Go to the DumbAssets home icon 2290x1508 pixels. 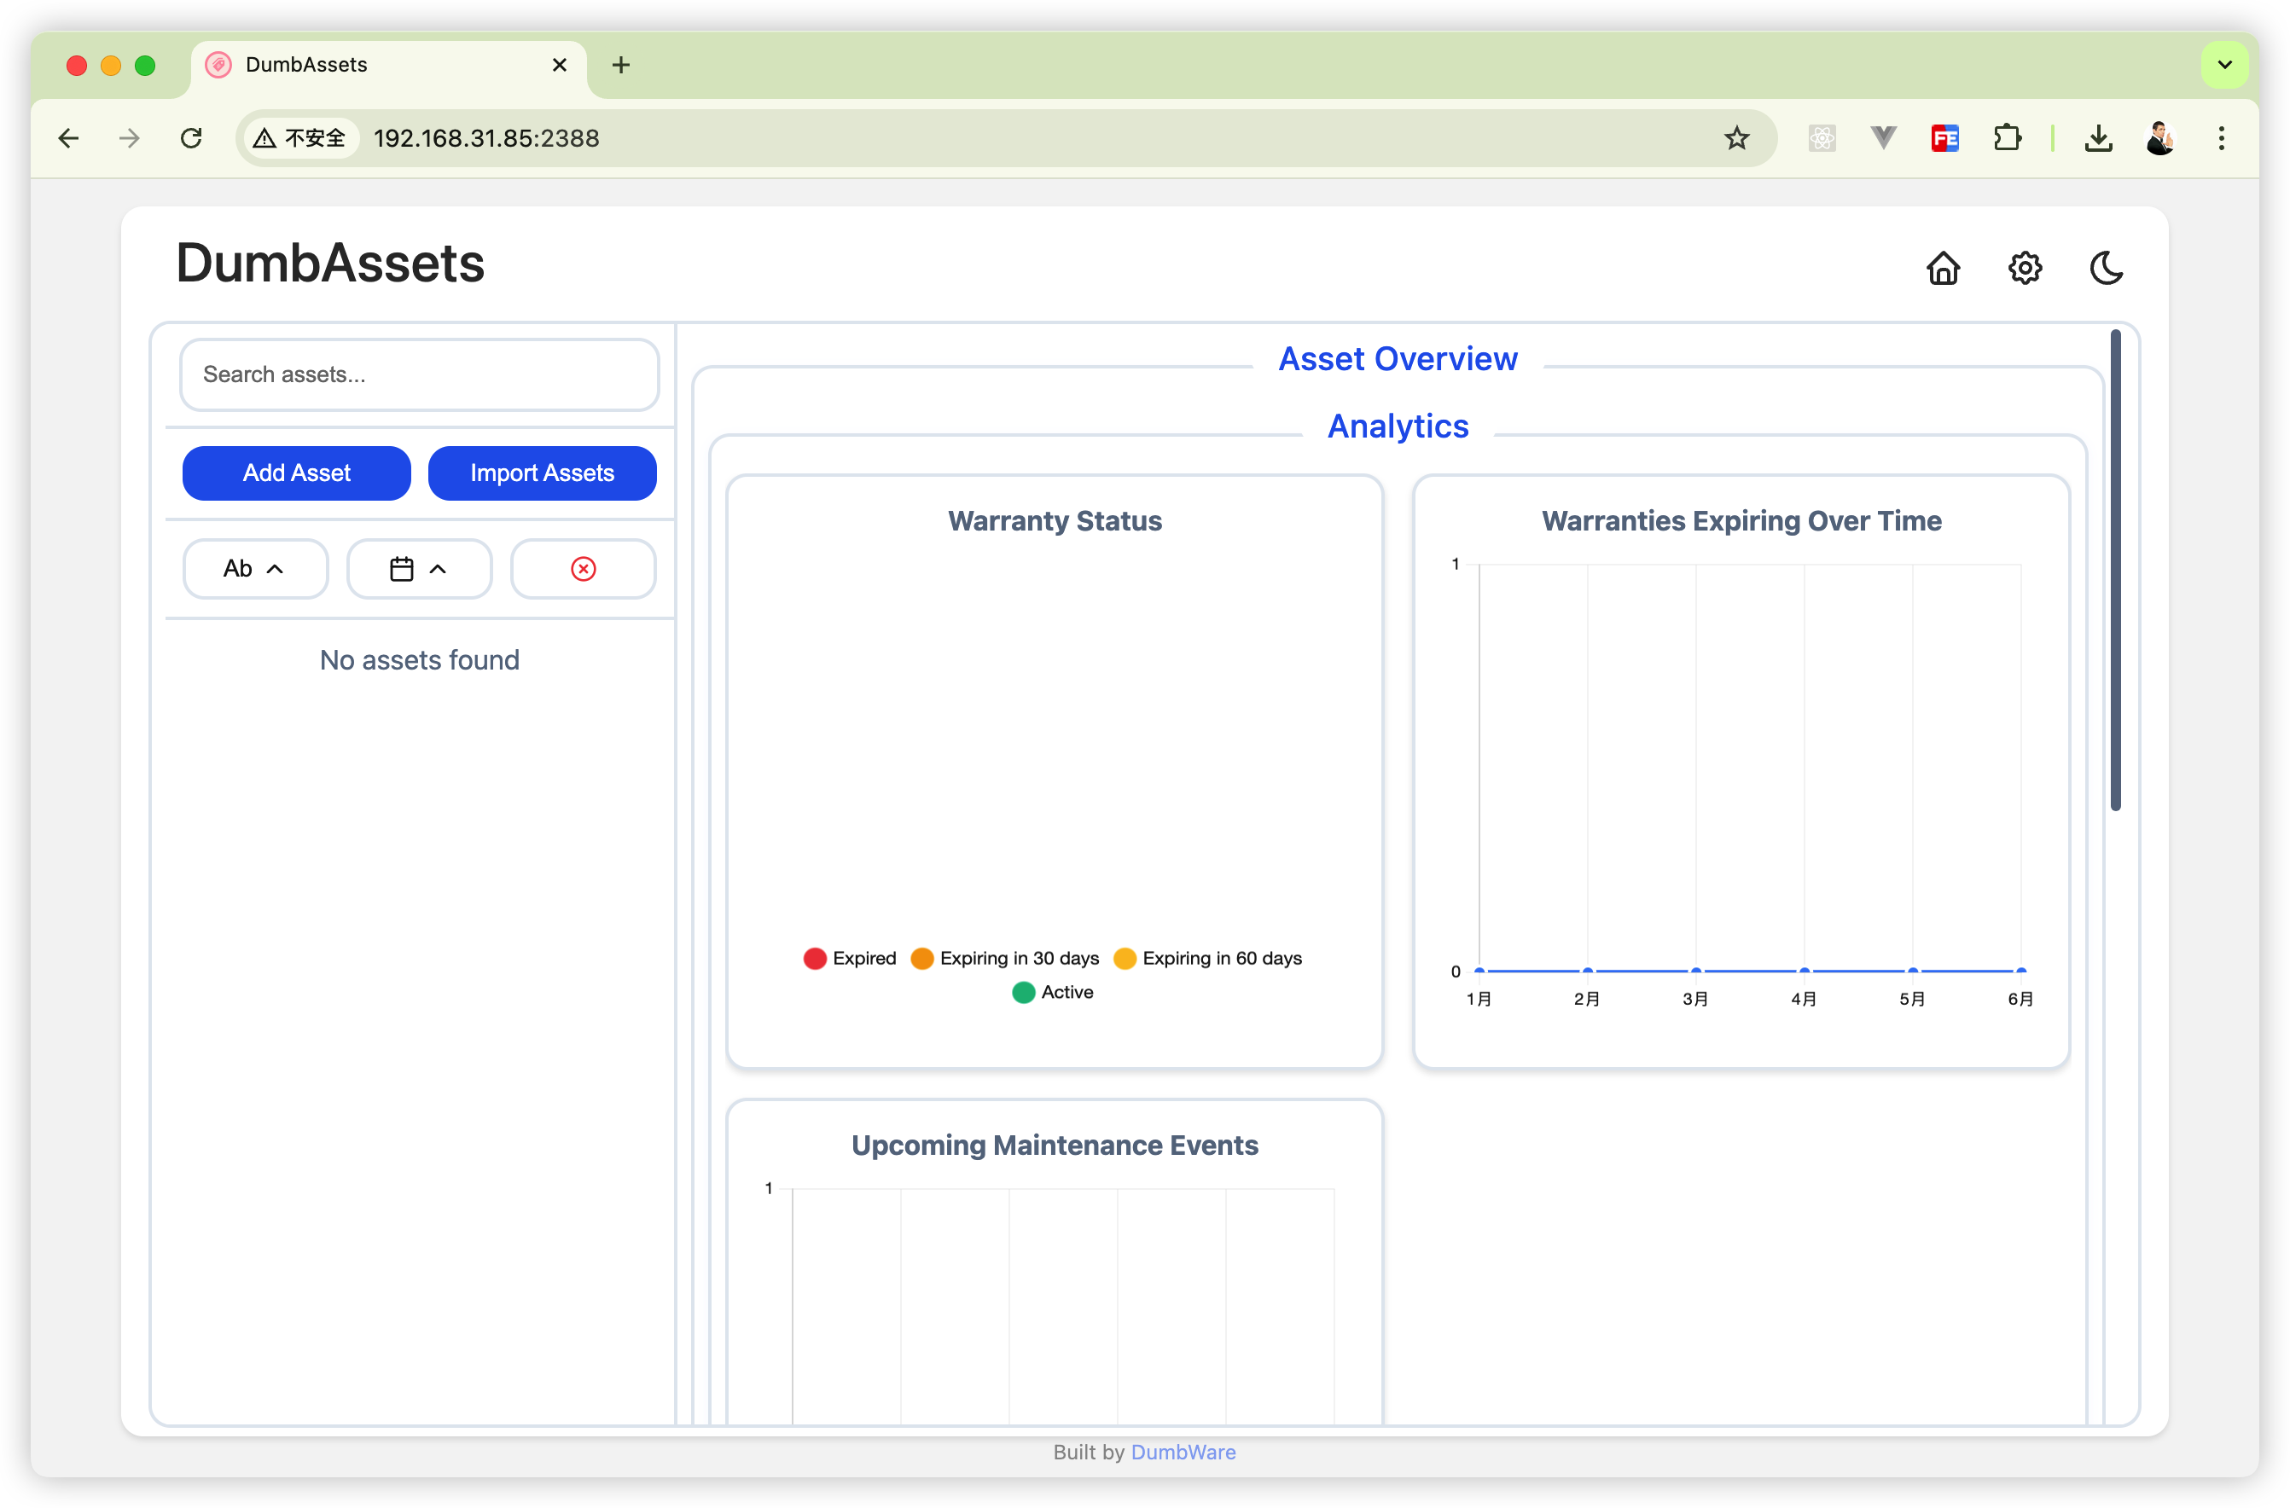tap(1943, 267)
